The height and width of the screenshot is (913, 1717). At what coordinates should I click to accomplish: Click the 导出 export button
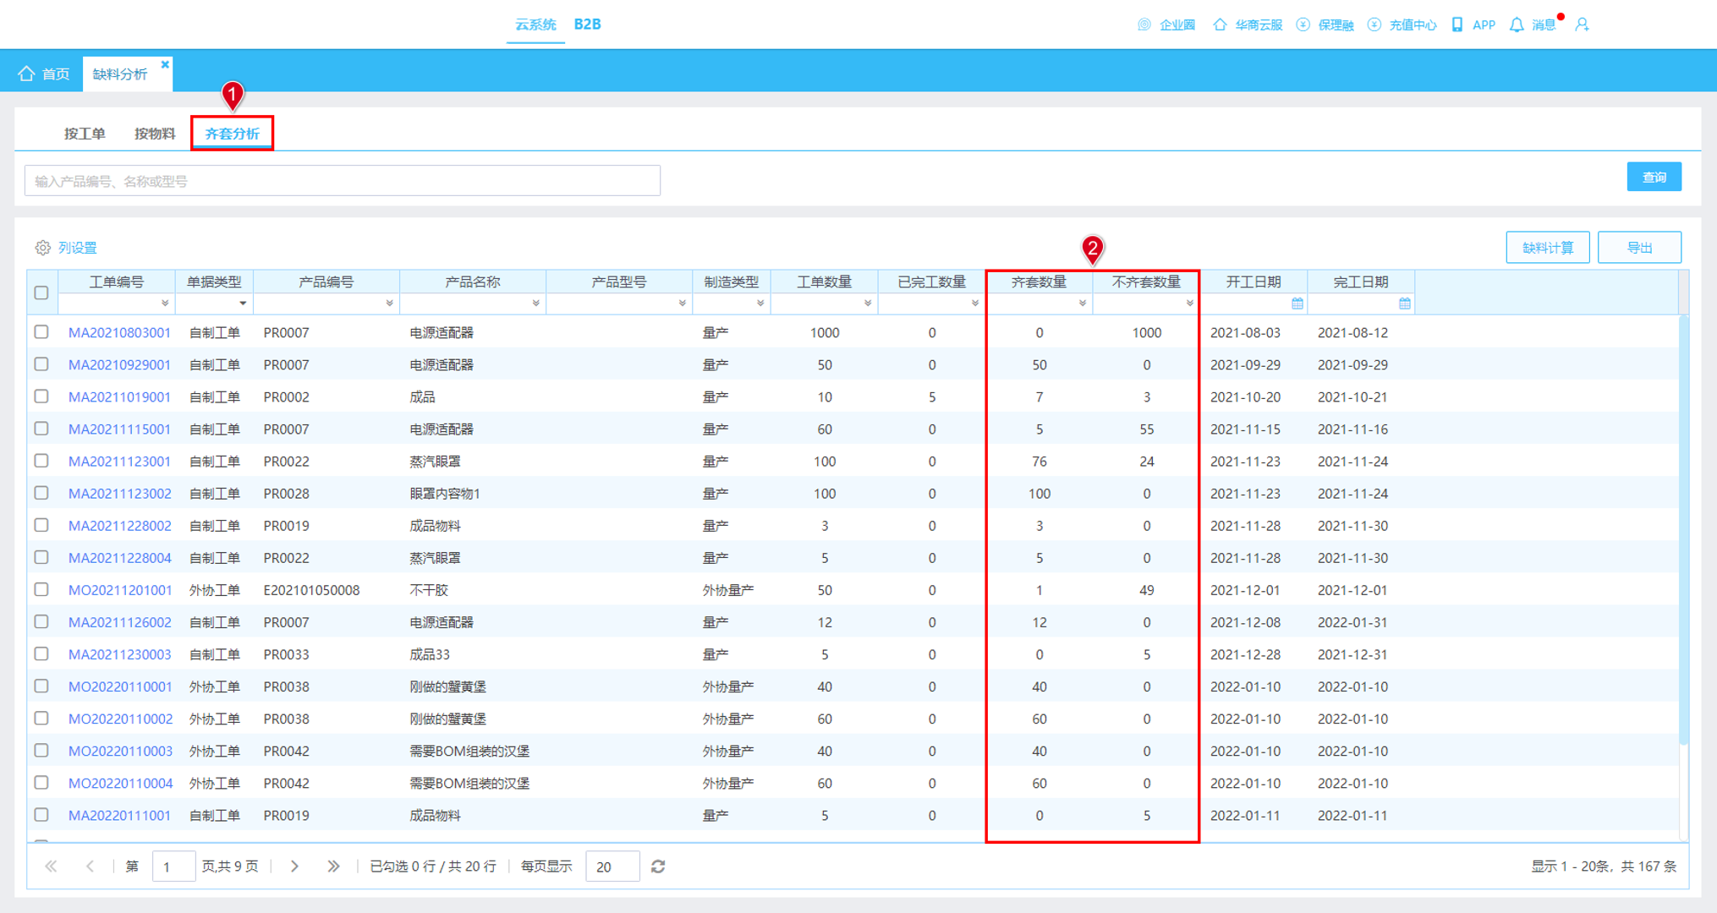1639,248
